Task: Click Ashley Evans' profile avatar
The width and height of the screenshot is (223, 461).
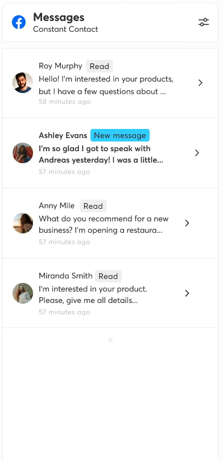Action: coord(23,153)
